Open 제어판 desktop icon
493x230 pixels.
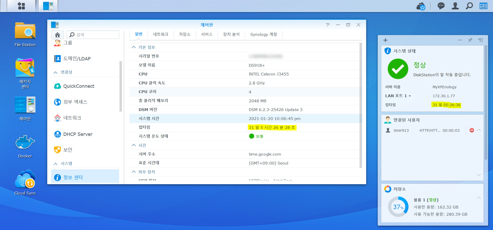tap(25, 109)
